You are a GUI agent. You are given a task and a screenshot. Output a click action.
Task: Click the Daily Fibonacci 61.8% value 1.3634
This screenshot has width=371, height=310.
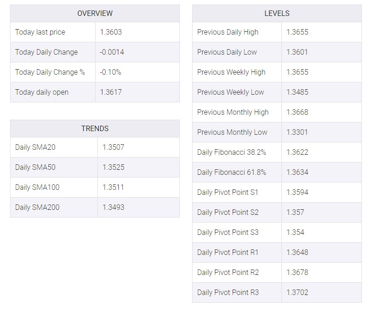tap(297, 172)
